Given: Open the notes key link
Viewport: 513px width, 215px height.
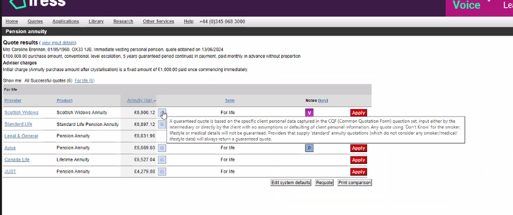Looking at the screenshot, I should (322, 100).
